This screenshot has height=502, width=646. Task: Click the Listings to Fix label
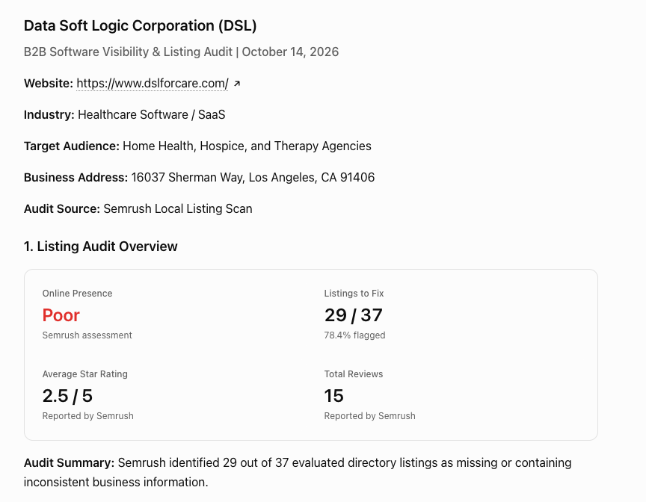point(354,294)
